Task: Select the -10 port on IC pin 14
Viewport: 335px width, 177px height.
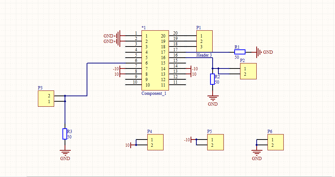Action: pyautogui.click(x=194, y=68)
